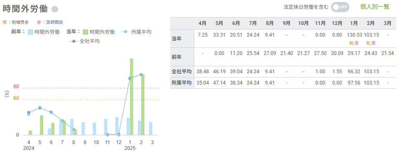Click the green February bar in chart

coord(143,105)
